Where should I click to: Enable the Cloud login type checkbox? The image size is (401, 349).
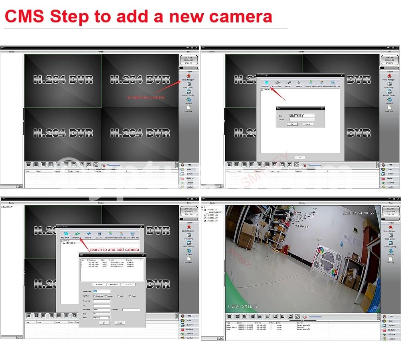pos(130,296)
